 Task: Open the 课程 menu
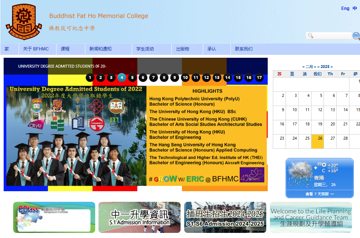point(71,49)
